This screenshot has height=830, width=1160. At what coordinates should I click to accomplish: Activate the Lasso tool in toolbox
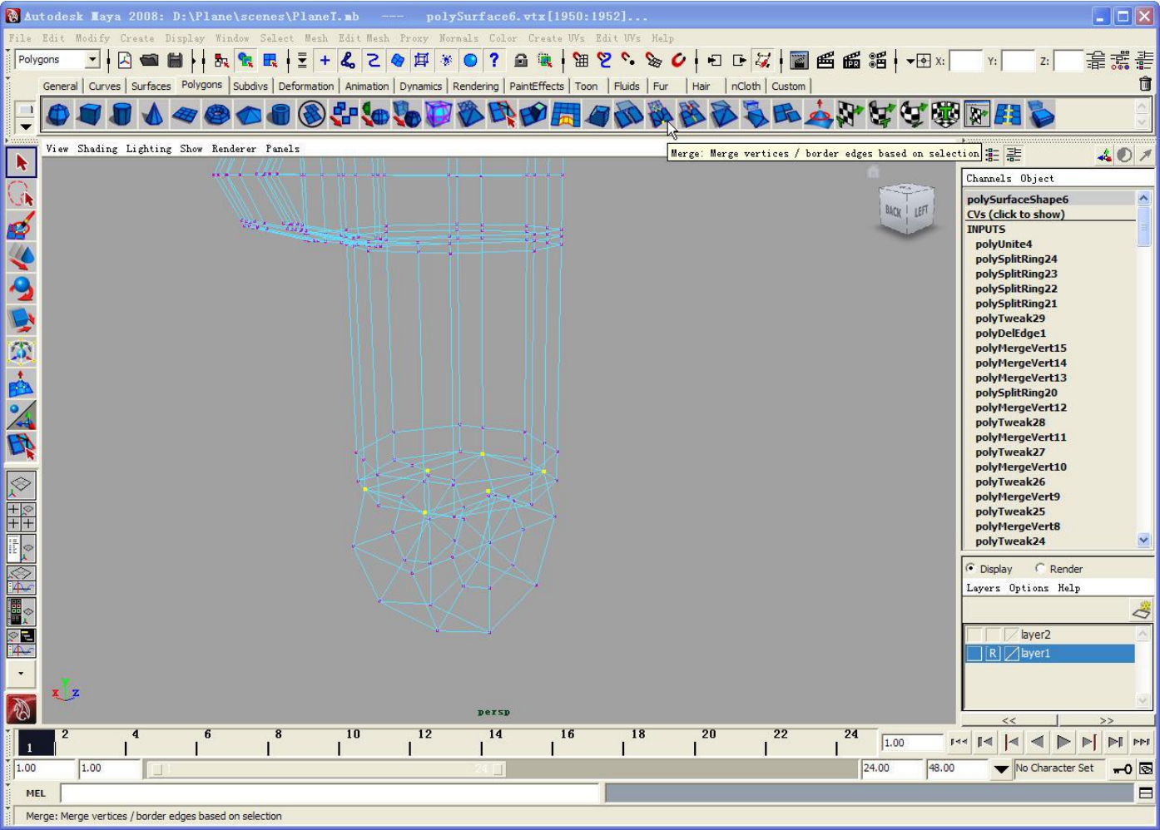tap(22, 195)
